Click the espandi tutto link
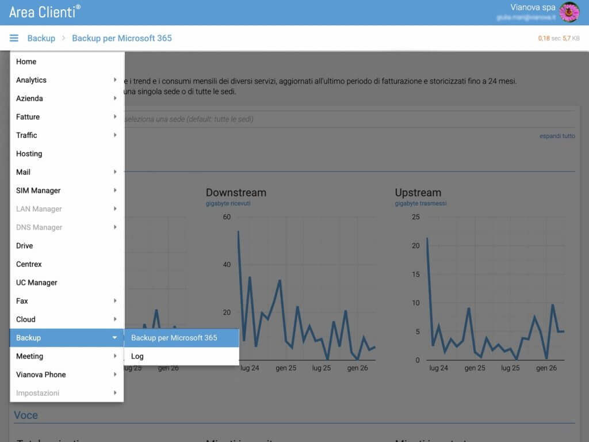 (x=557, y=136)
